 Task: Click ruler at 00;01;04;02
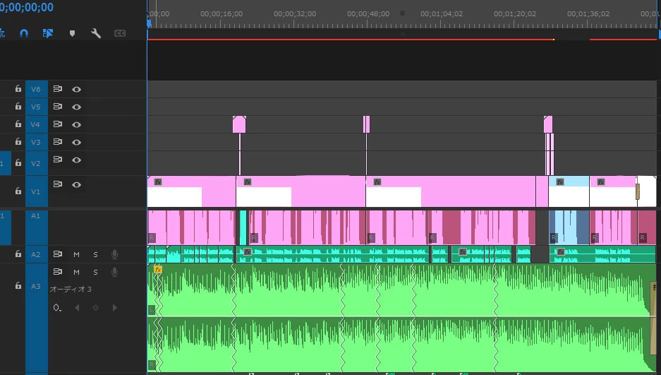[442, 14]
